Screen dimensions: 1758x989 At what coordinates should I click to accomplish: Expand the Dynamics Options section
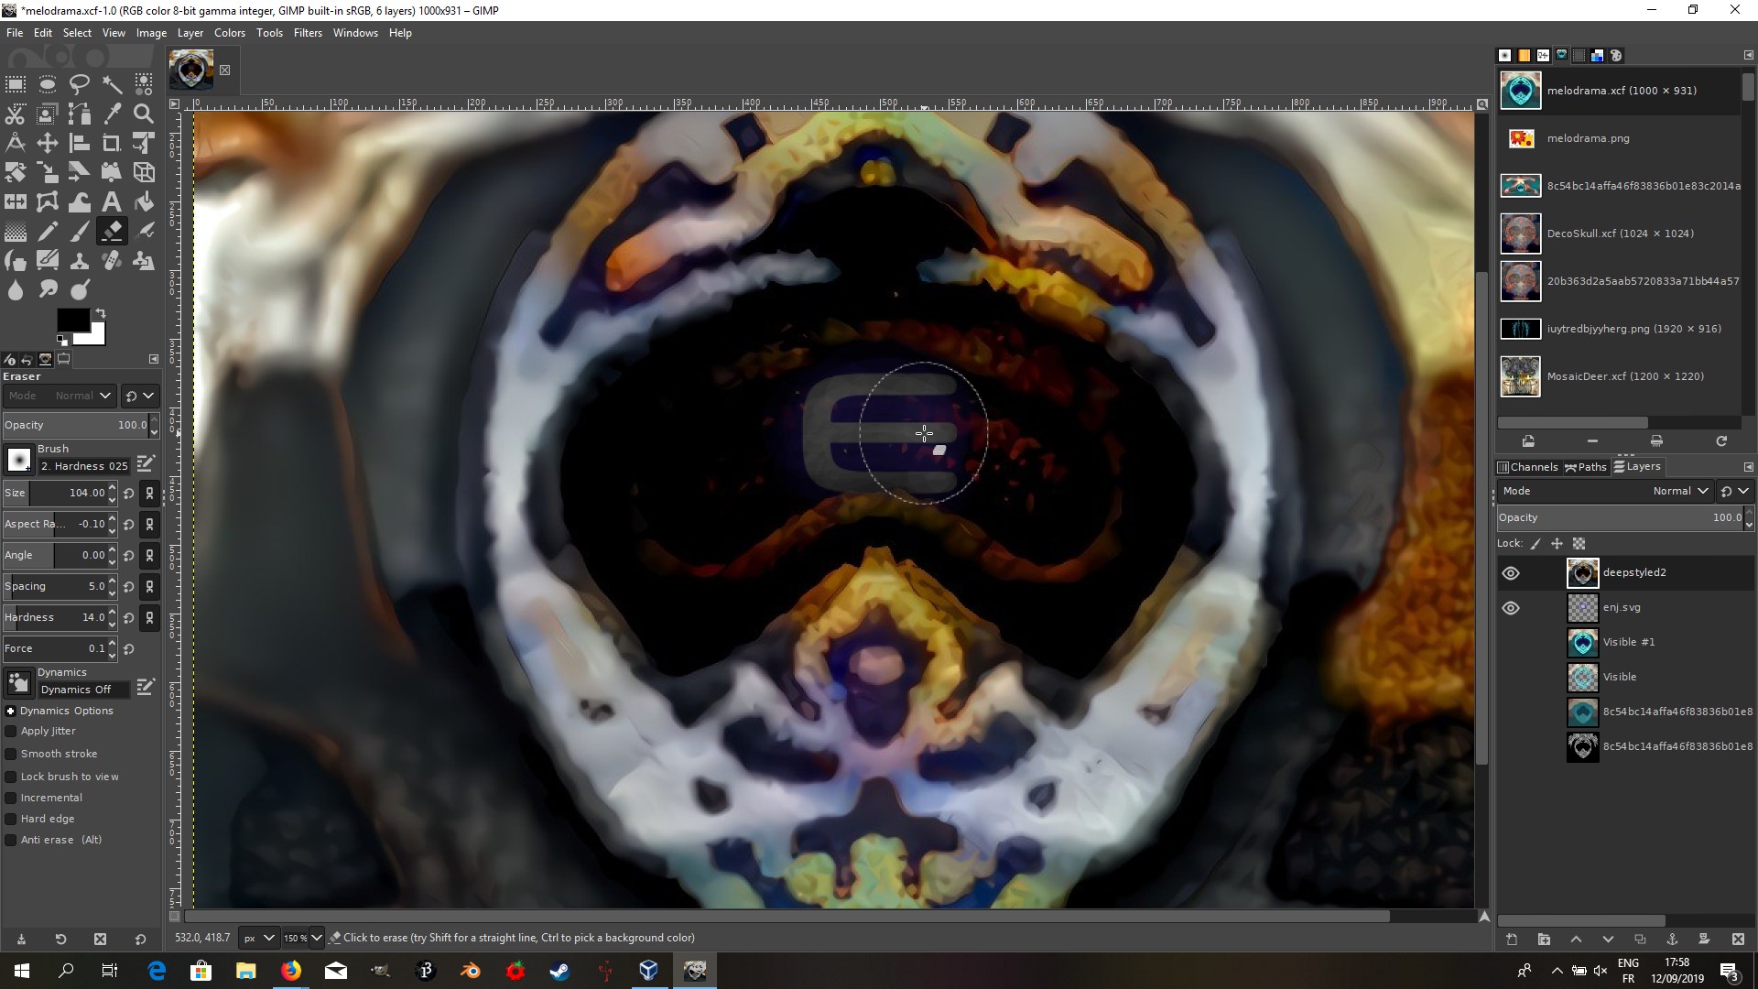[x=11, y=711]
